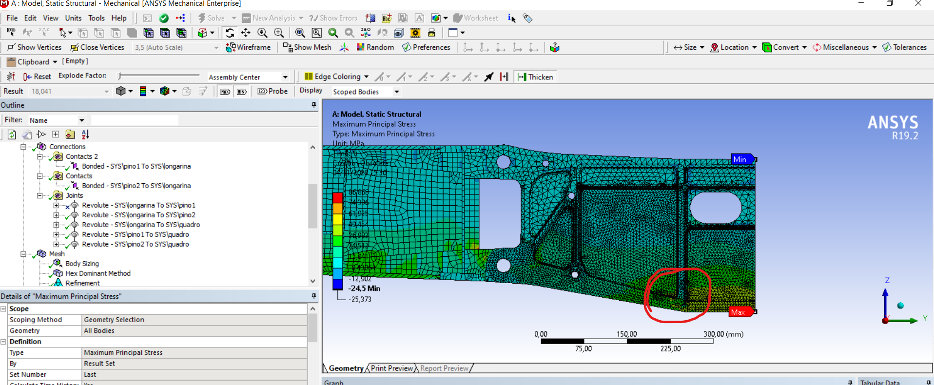Click the Look At face icon

coord(383,33)
